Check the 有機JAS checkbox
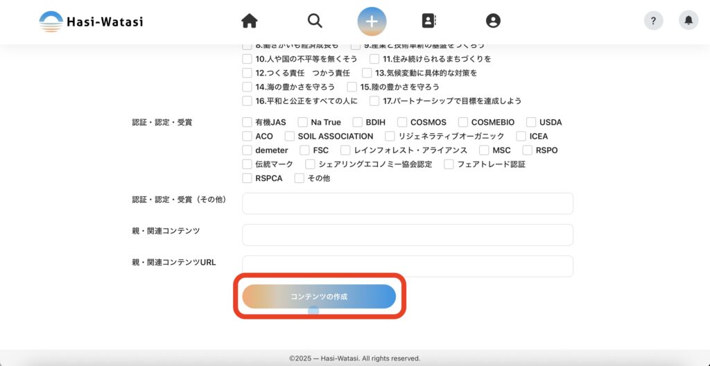The height and width of the screenshot is (366, 710). tap(248, 123)
